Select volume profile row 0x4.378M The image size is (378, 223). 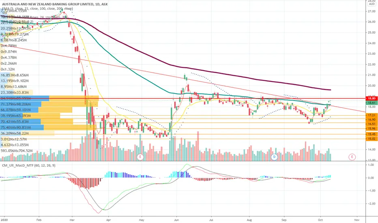pyautogui.click(x=9, y=58)
